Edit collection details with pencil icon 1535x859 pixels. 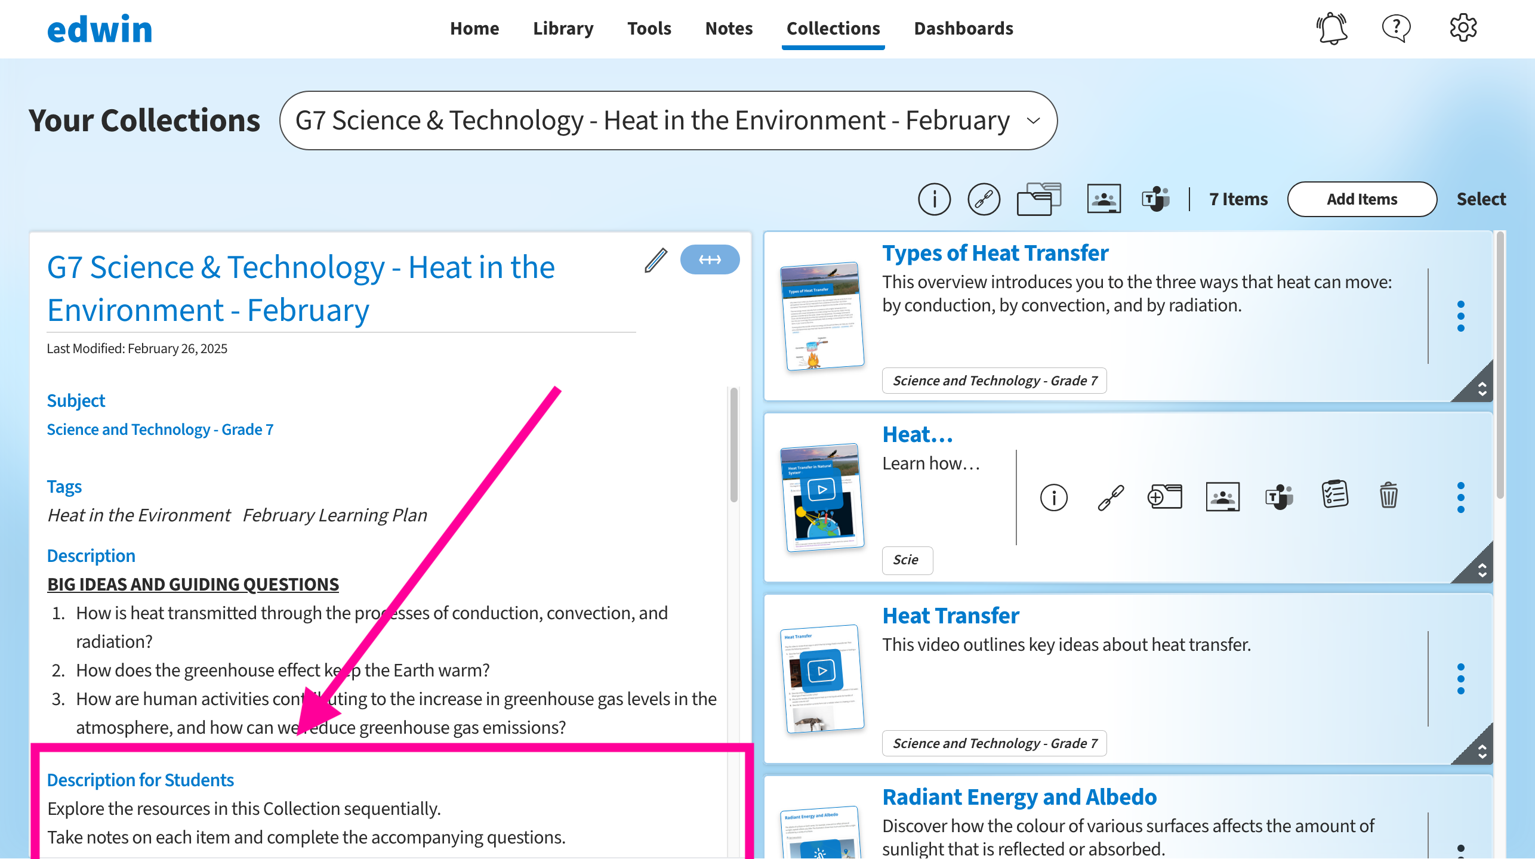(656, 260)
